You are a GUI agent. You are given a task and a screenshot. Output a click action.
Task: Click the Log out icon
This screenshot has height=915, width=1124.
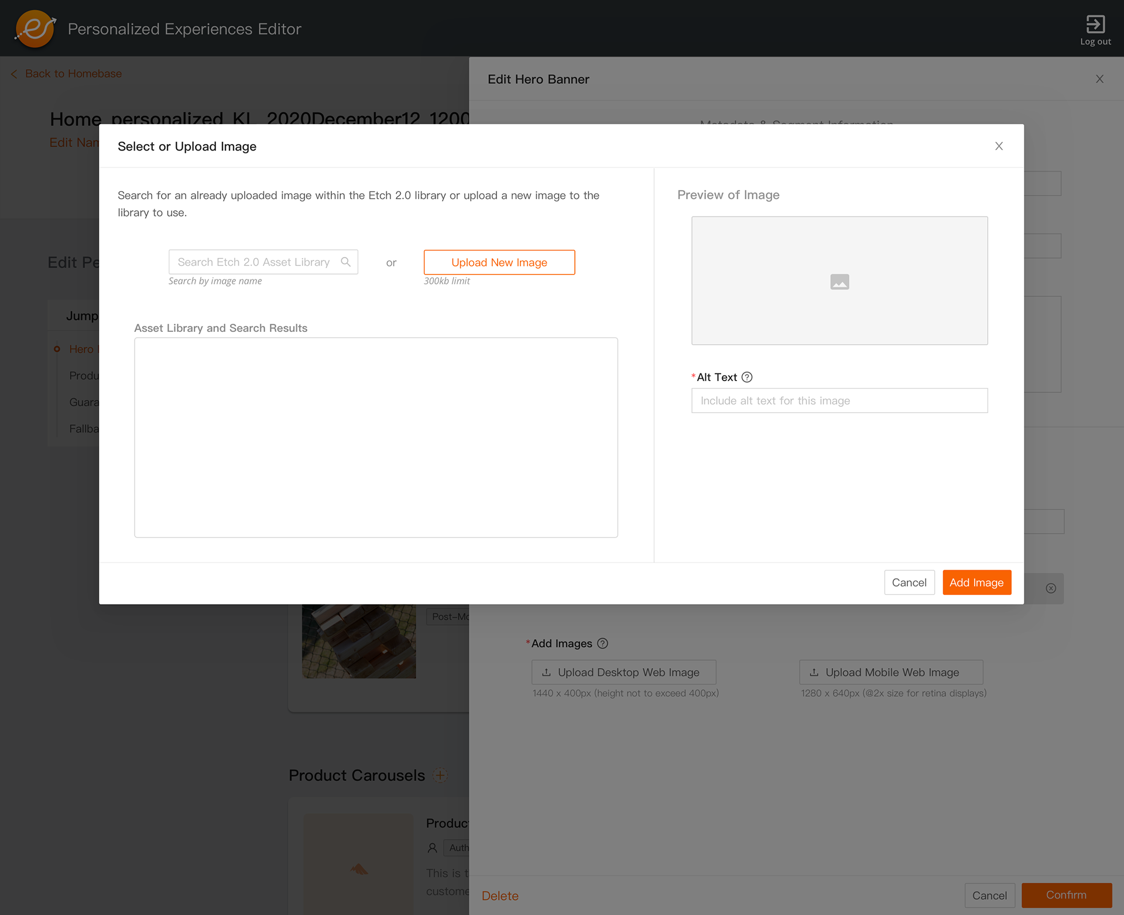pos(1095,25)
